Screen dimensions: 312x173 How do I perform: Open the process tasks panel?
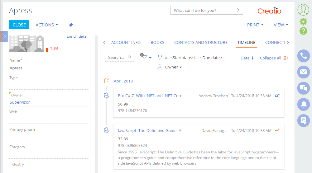click(x=304, y=120)
